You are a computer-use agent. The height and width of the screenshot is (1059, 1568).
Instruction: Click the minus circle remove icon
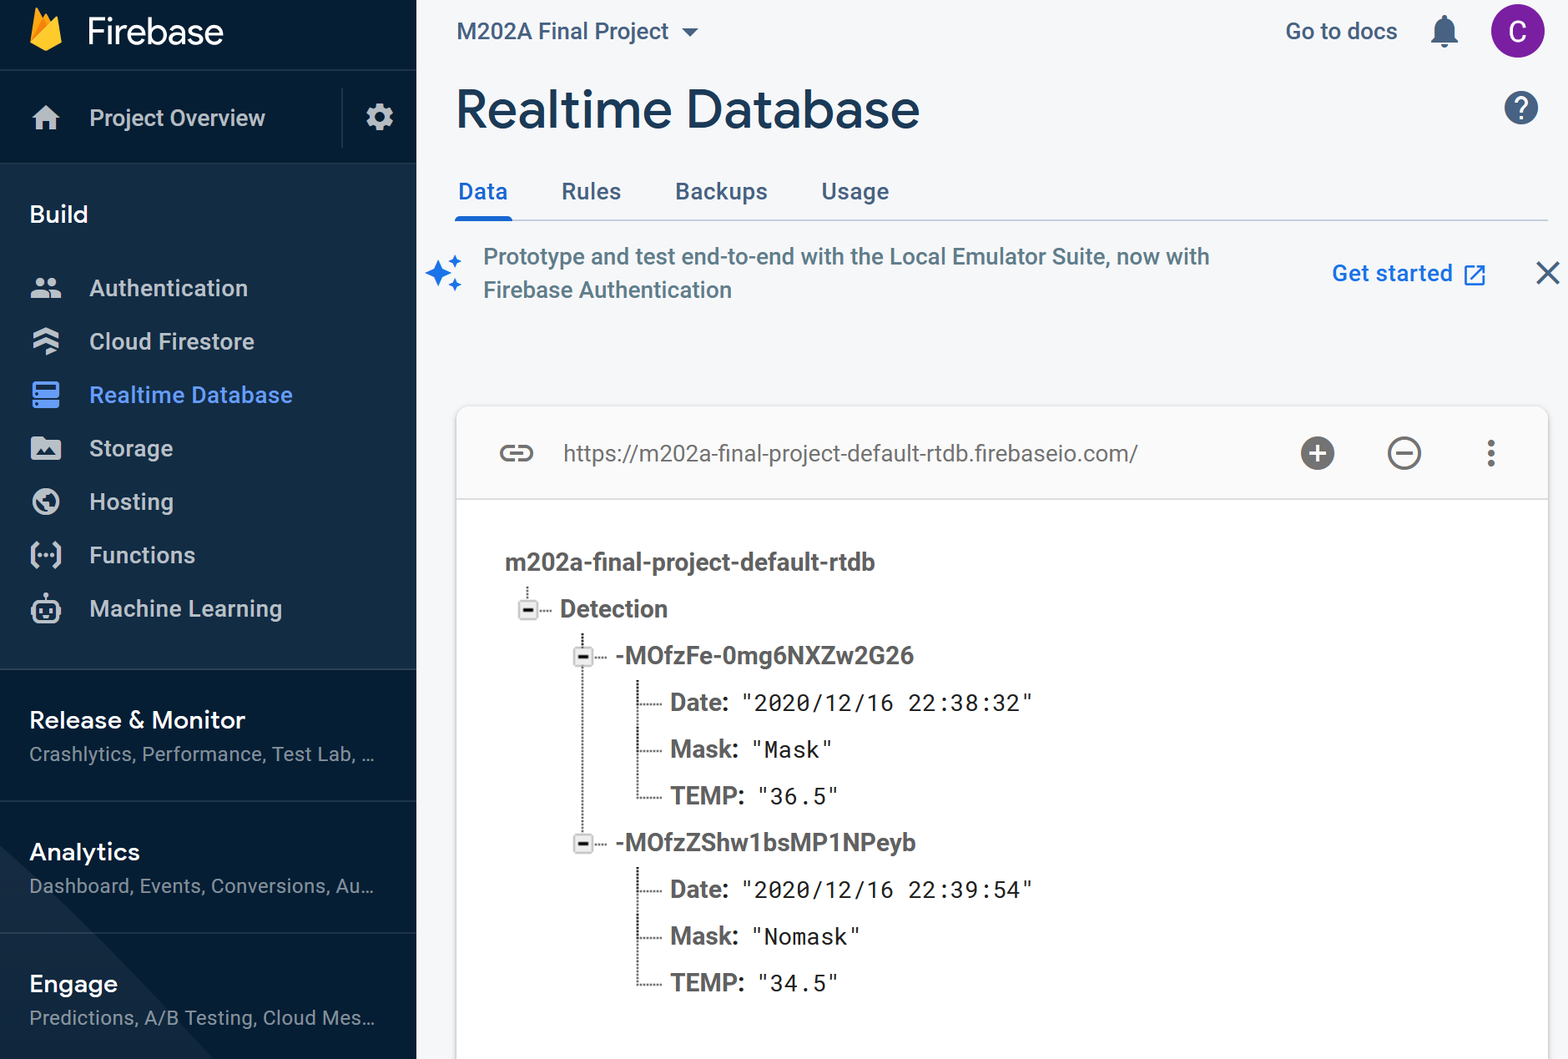[x=1404, y=453]
